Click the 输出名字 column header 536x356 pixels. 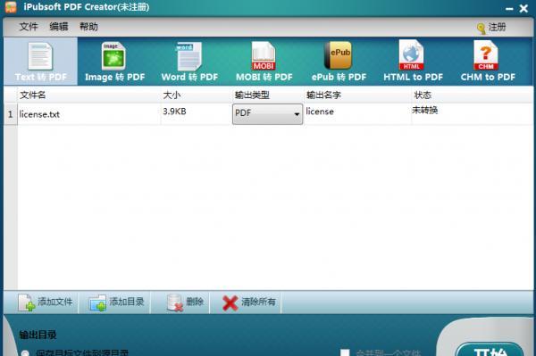tap(357, 95)
